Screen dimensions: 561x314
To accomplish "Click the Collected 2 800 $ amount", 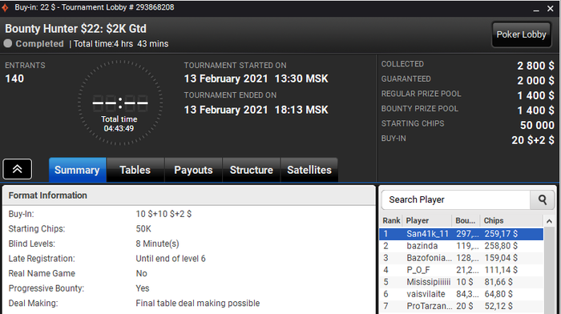I will [x=535, y=66].
